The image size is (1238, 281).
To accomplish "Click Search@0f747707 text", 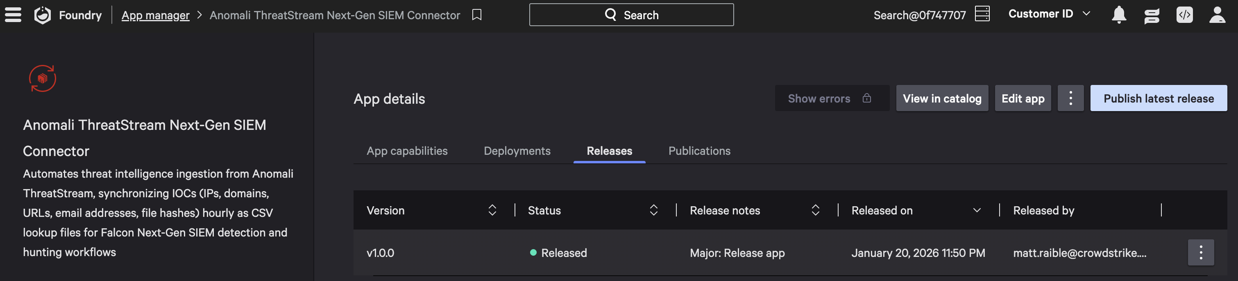I will [x=919, y=16].
